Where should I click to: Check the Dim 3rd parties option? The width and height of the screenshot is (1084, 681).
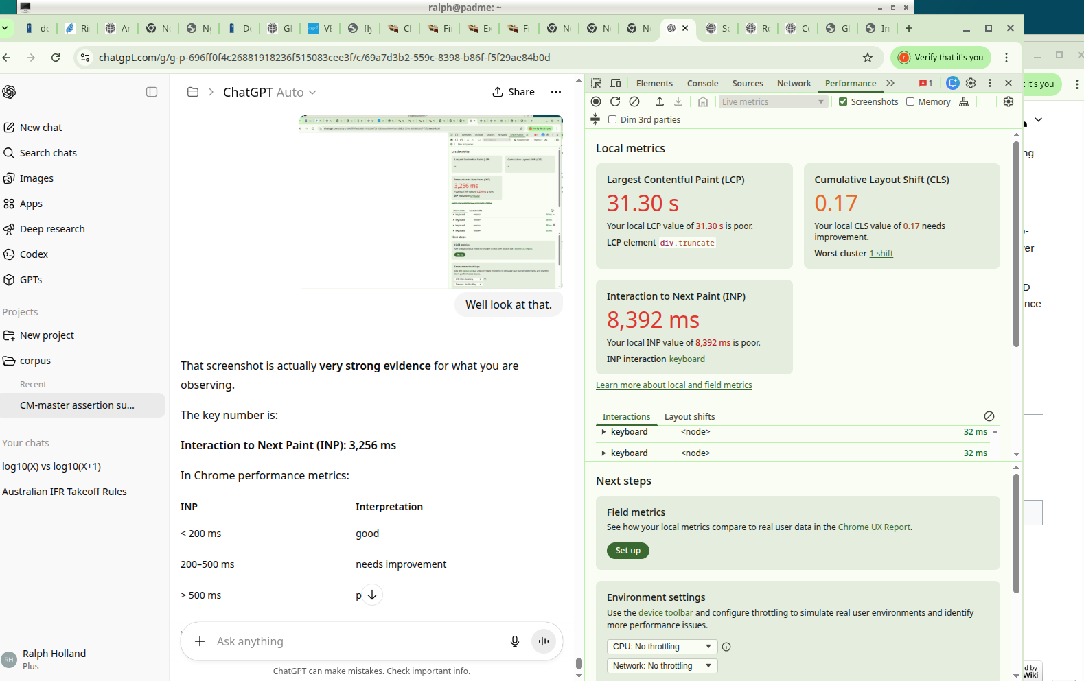[x=612, y=119]
